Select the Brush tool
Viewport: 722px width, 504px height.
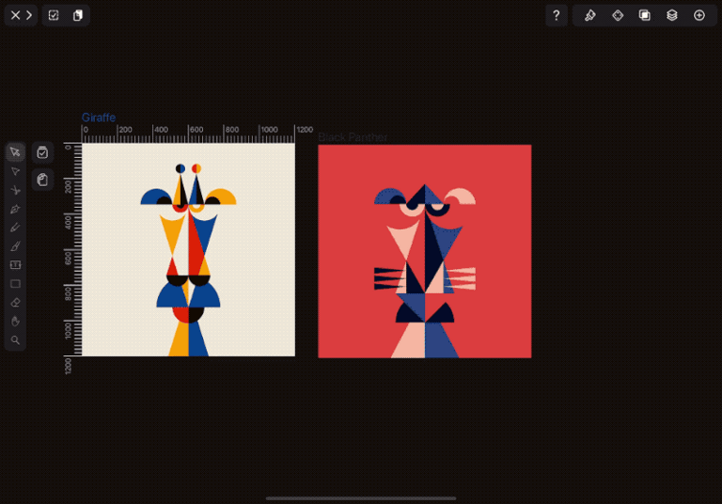pyautogui.click(x=15, y=246)
